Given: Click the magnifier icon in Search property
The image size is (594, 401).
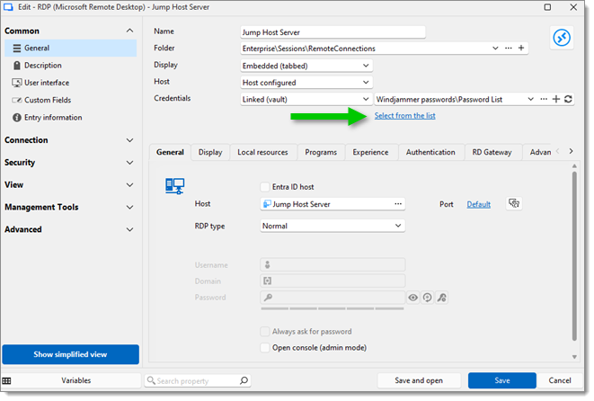Looking at the screenshot, I should click(x=244, y=380).
